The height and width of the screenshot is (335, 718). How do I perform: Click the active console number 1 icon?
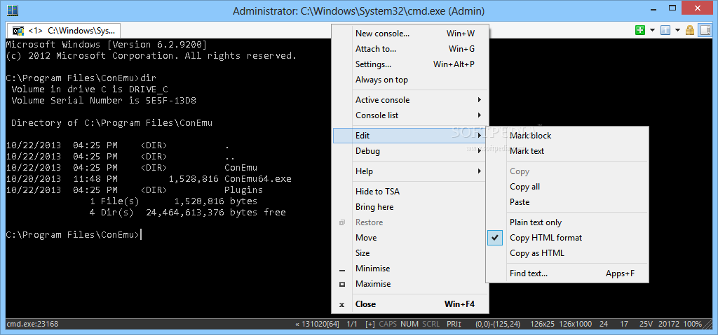tap(665, 31)
